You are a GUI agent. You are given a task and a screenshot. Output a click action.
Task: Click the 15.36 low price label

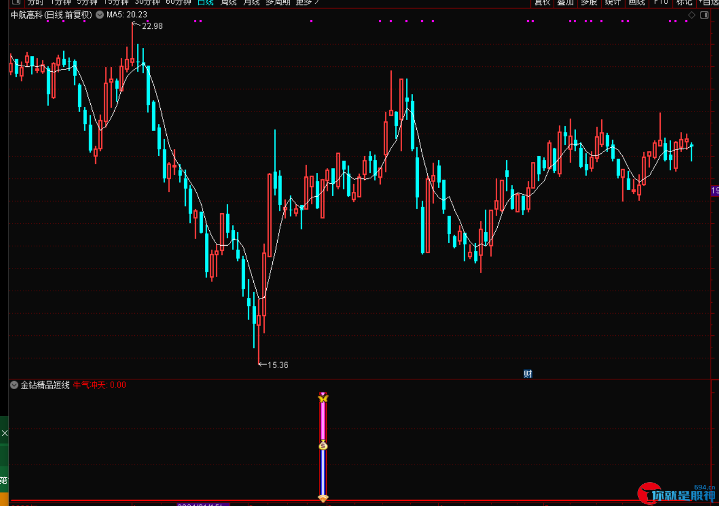click(278, 365)
